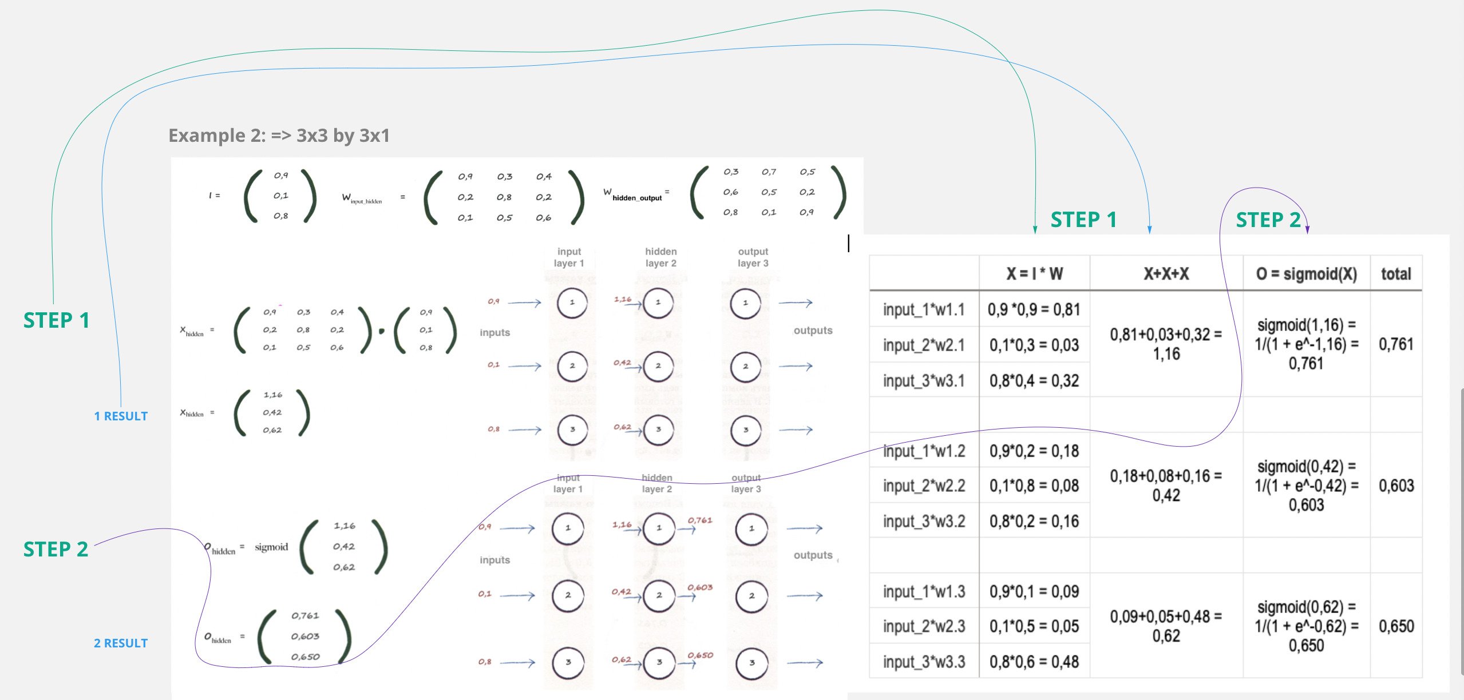Select the green STEP 2 label at far left
Image resolution: width=1464 pixels, height=700 pixels.
click(x=56, y=549)
